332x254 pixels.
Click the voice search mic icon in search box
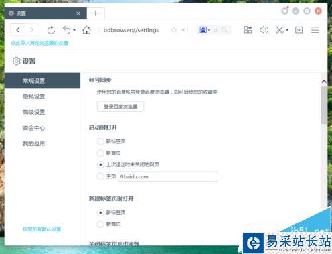coord(216,30)
